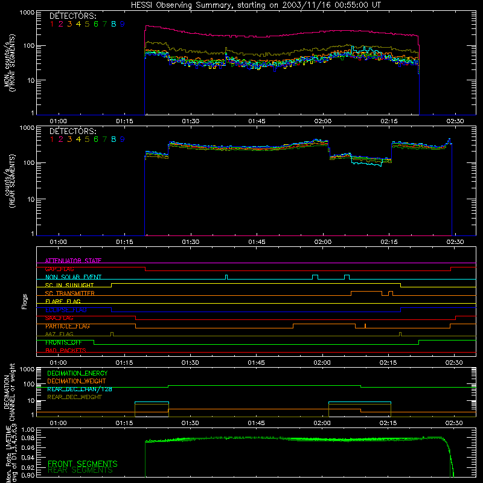The height and width of the screenshot is (483, 483).
Task: Click the 1000 tick on front segments y-axis
Action: tap(27, 13)
